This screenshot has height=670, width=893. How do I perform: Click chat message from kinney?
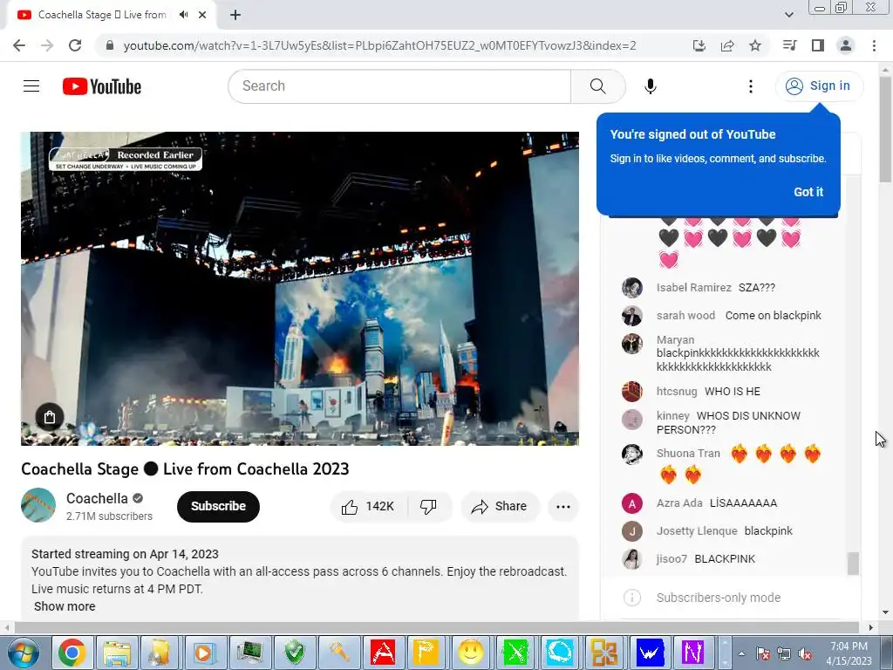730,423
